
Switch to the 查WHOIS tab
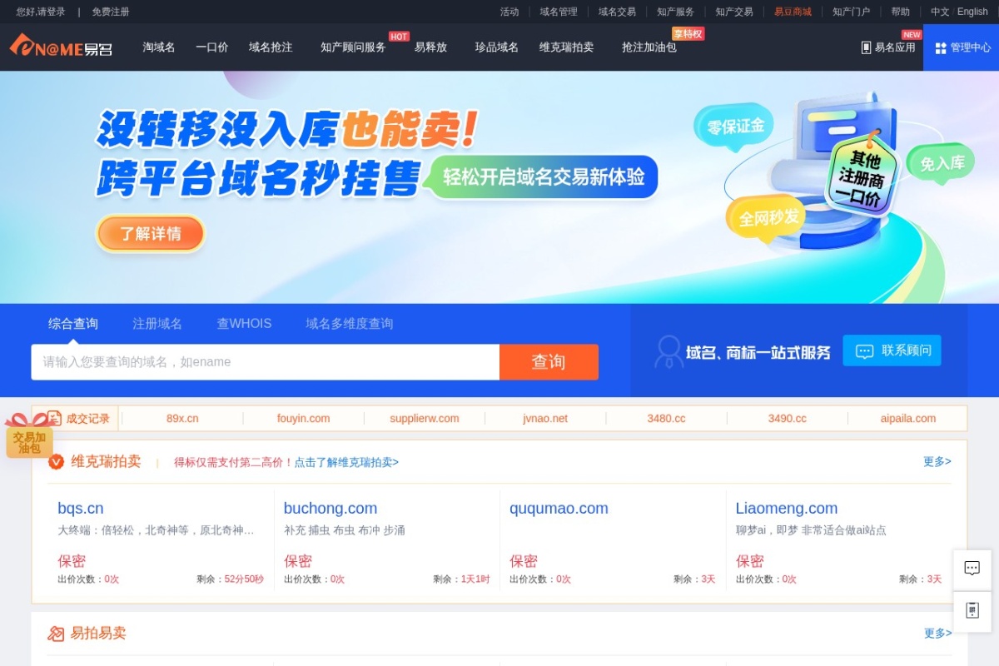(244, 324)
